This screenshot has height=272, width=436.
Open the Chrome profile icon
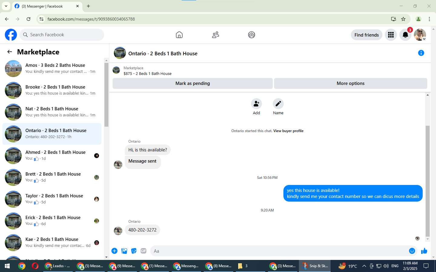coord(418,19)
